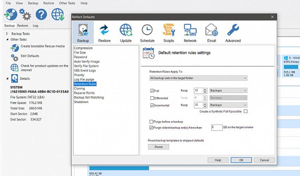Open the Retention Rules Apply To dropdown

pyautogui.click(x=198, y=78)
